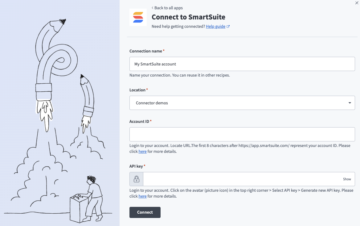Click the X to close the connection panel
This screenshot has height=226, width=360.
357,3
